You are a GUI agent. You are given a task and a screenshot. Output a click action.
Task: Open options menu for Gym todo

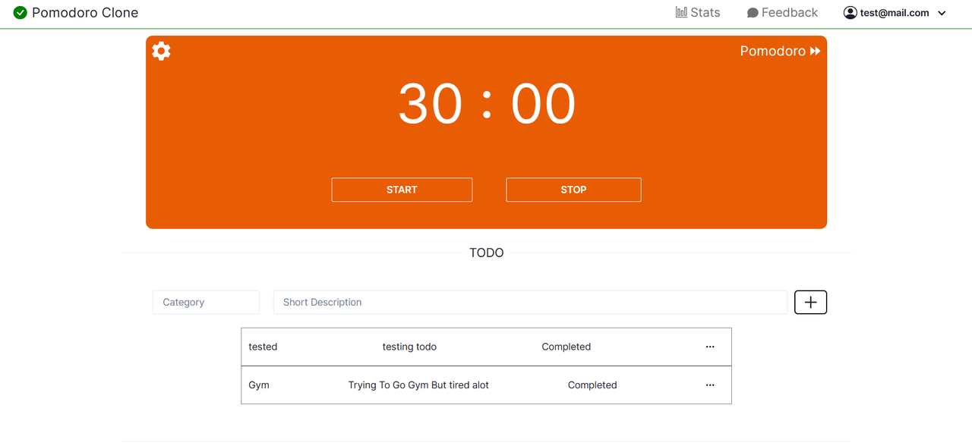click(x=710, y=385)
